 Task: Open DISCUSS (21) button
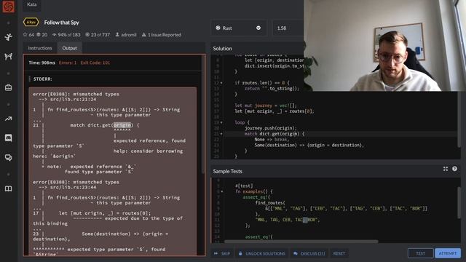[309, 253]
